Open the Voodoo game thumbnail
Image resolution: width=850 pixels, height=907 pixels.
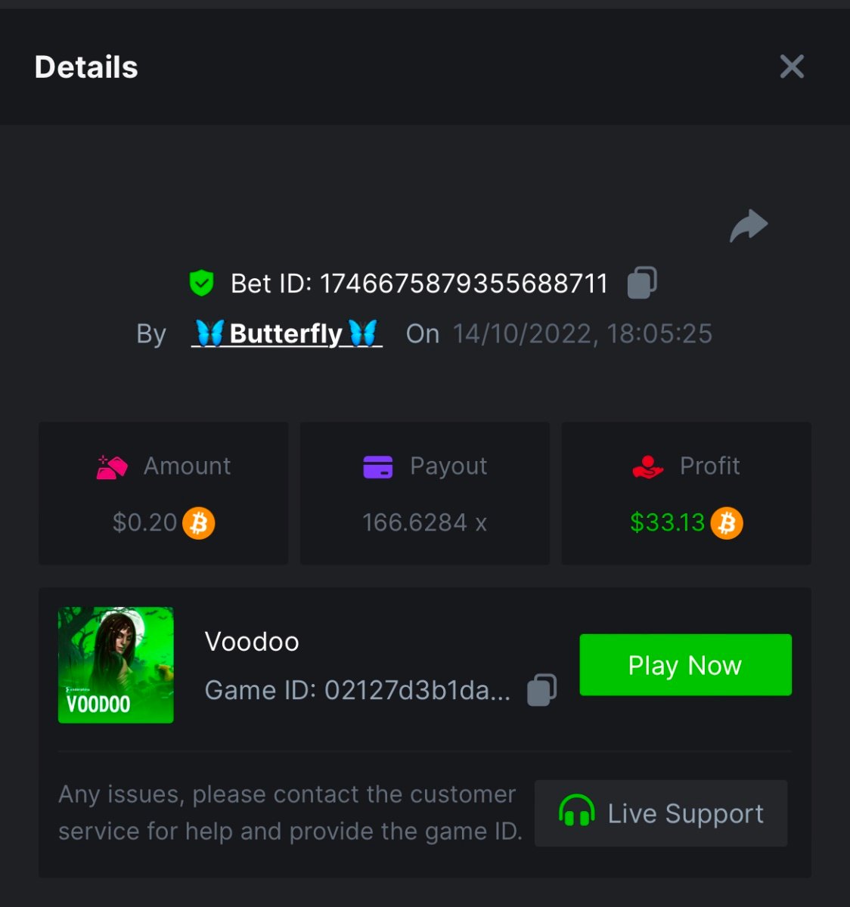pyautogui.click(x=116, y=665)
